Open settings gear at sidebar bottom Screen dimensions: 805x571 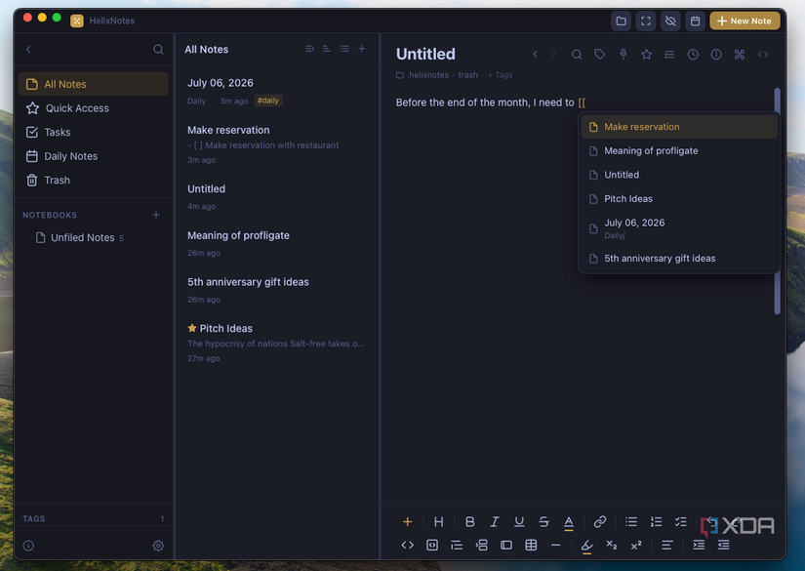coord(158,546)
